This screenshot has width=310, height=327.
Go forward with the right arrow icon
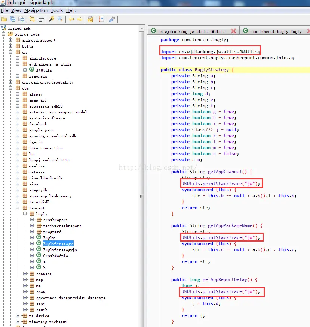point(80,19)
